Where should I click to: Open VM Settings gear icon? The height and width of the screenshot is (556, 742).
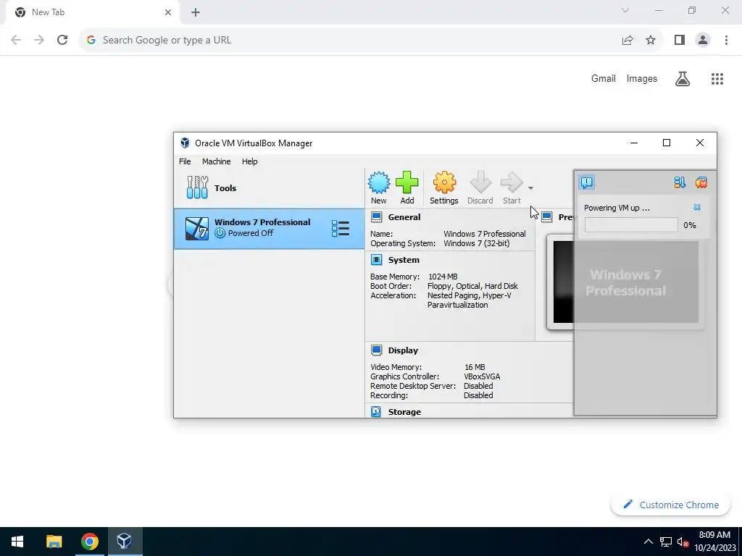tap(444, 188)
